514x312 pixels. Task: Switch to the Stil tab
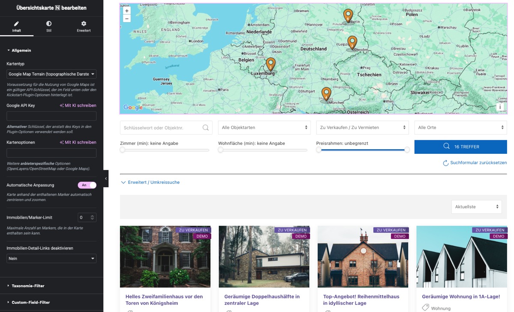coord(49,26)
